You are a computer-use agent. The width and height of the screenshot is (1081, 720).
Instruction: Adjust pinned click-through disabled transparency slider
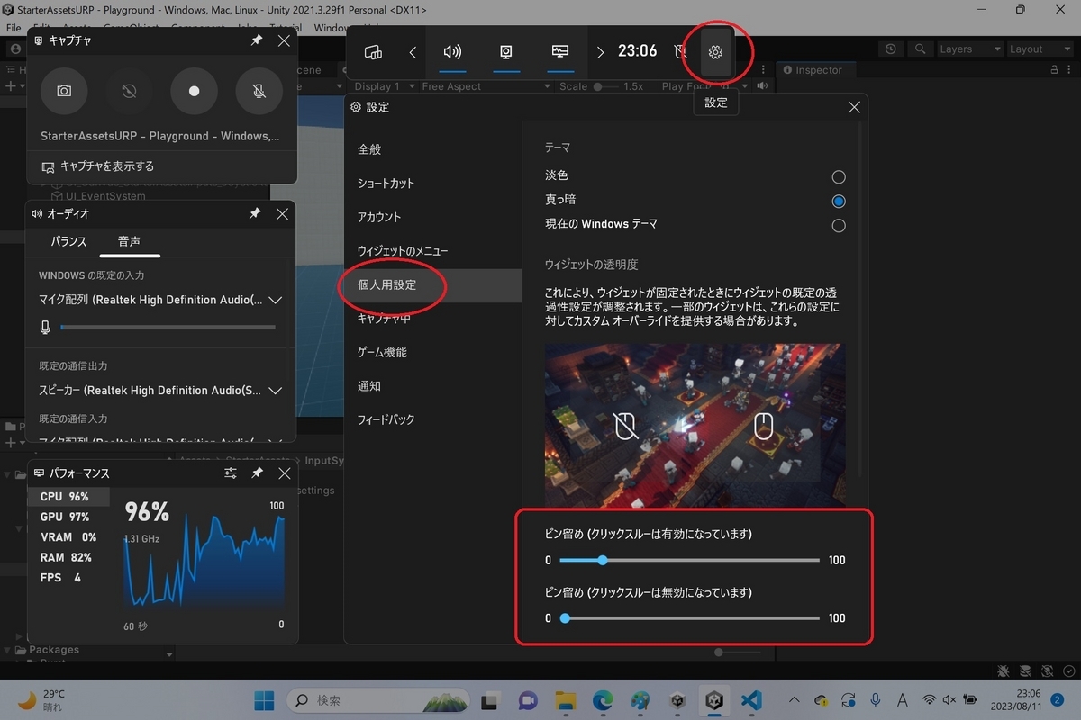pyautogui.click(x=689, y=618)
